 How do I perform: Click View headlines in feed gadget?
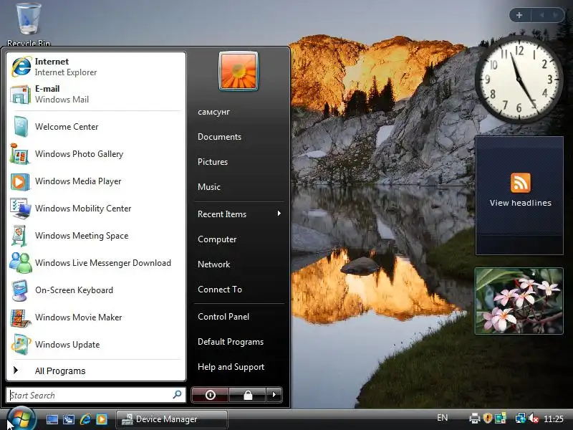(521, 203)
